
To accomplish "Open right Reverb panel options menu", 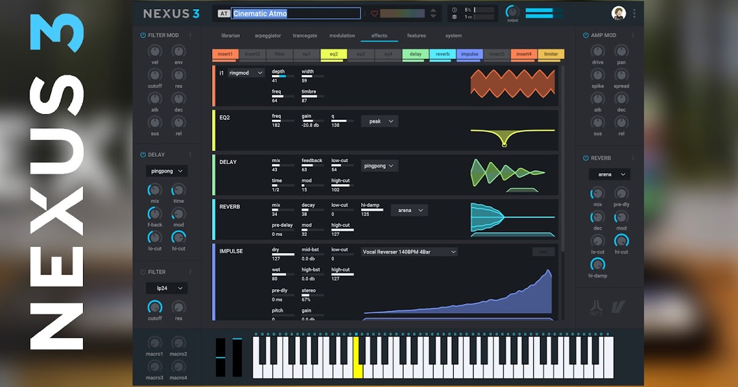I will 633,158.
